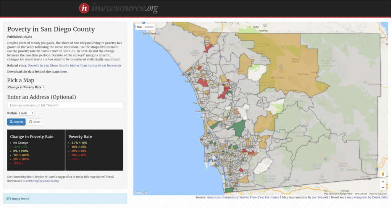Click the Mesa Grande map label
391x208 pixels.
pyautogui.click(x=278, y=77)
